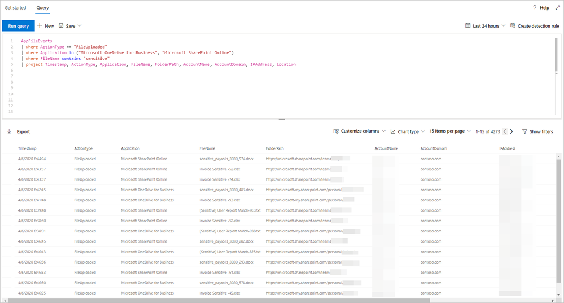Click the project line in the query editor

click(158, 64)
